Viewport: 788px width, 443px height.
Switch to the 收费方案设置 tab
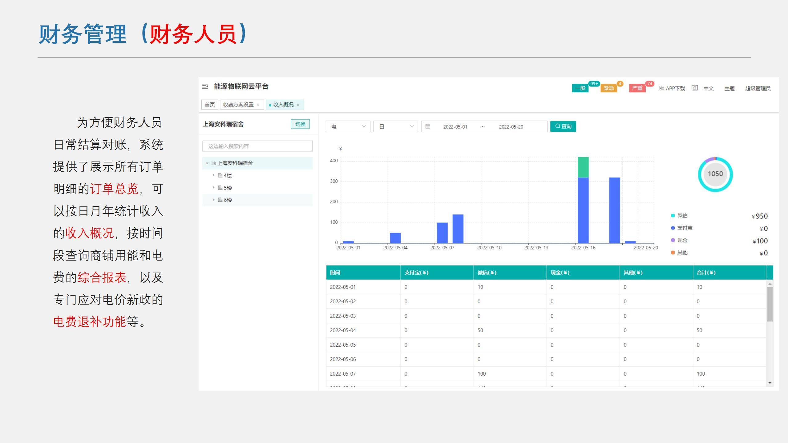point(238,105)
